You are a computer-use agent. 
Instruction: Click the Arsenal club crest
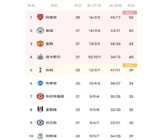click(40, 17)
